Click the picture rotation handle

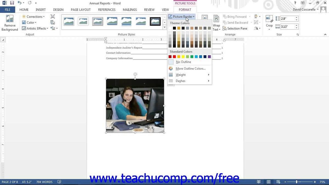click(135, 74)
